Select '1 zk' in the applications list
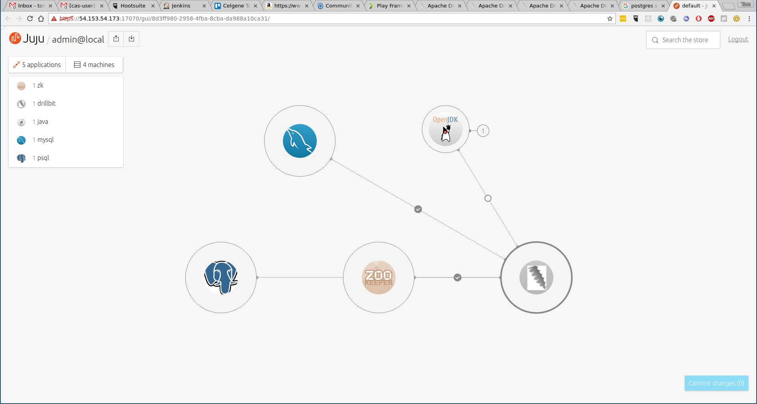Viewport: 757px width, 404px height. [x=66, y=86]
